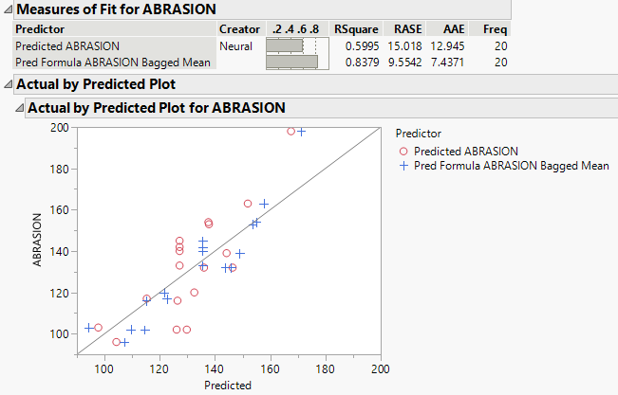This screenshot has width=618, height=395.
Task: Collapse the Actual by Predicted Plot outline
Action: pyautogui.click(x=6, y=84)
